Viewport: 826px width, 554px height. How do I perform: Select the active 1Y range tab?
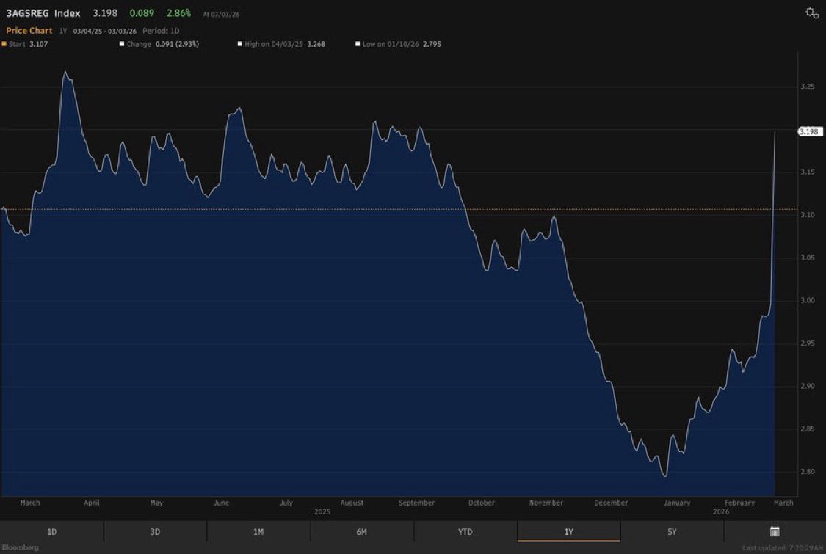point(568,531)
